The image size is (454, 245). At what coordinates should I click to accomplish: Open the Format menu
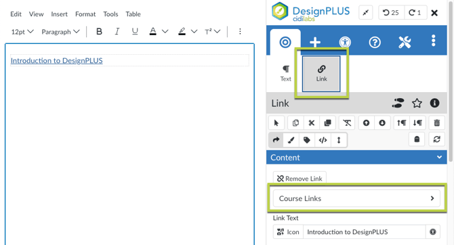click(85, 14)
